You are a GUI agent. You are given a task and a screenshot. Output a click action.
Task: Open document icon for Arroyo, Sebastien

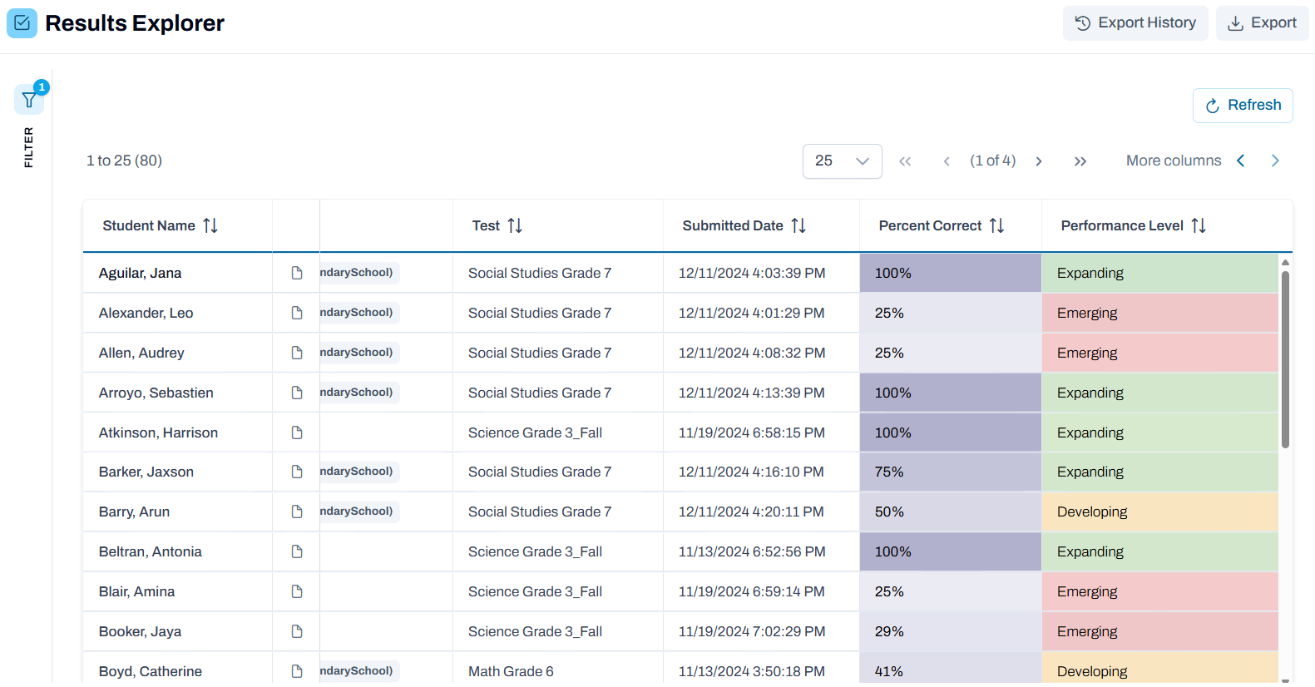(297, 393)
